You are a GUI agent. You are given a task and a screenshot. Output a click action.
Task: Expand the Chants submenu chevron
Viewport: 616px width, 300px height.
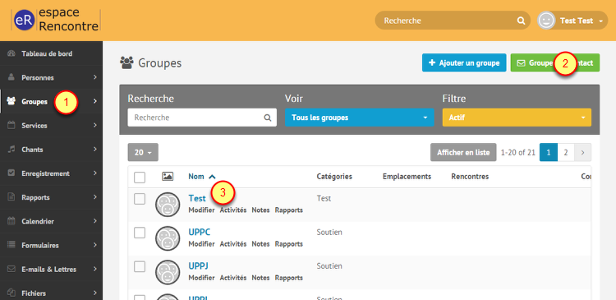pyautogui.click(x=95, y=150)
